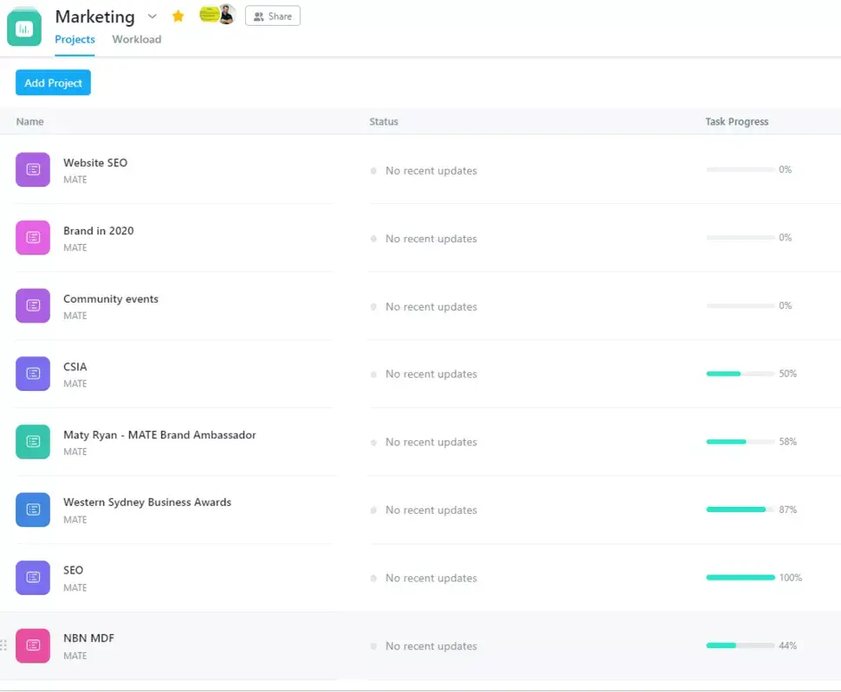Click the pink NBN MDF project icon
Screen dimensions: 841x692
click(x=32, y=645)
